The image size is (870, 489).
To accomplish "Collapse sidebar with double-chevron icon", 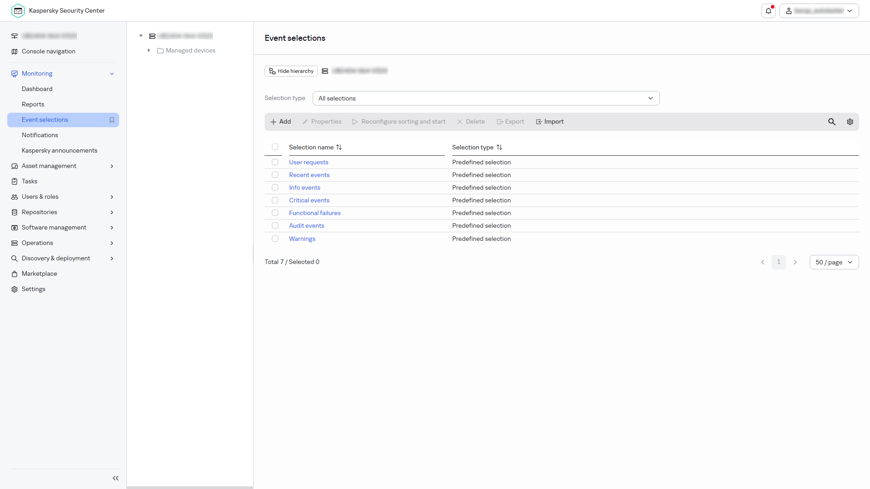I will (116, 478).
